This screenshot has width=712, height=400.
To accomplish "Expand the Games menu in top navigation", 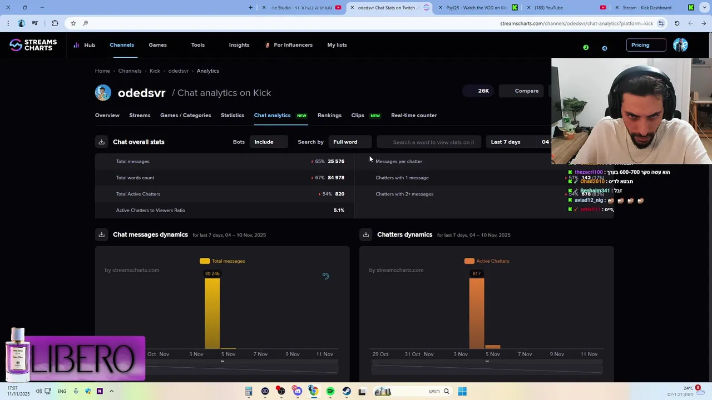I will coord(157,45).
